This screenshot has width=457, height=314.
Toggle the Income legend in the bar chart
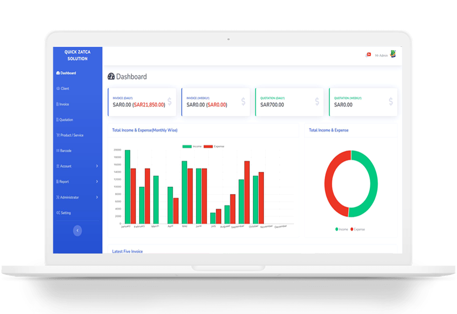click(191, 146)
